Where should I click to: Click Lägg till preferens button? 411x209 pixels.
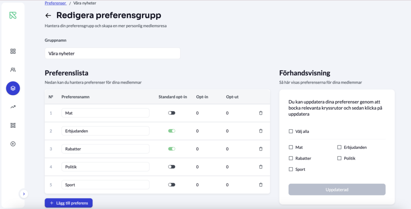click(x=69, y=203)
